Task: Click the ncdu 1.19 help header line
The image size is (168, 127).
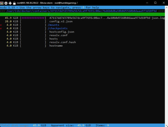Action: coord(82,7)
